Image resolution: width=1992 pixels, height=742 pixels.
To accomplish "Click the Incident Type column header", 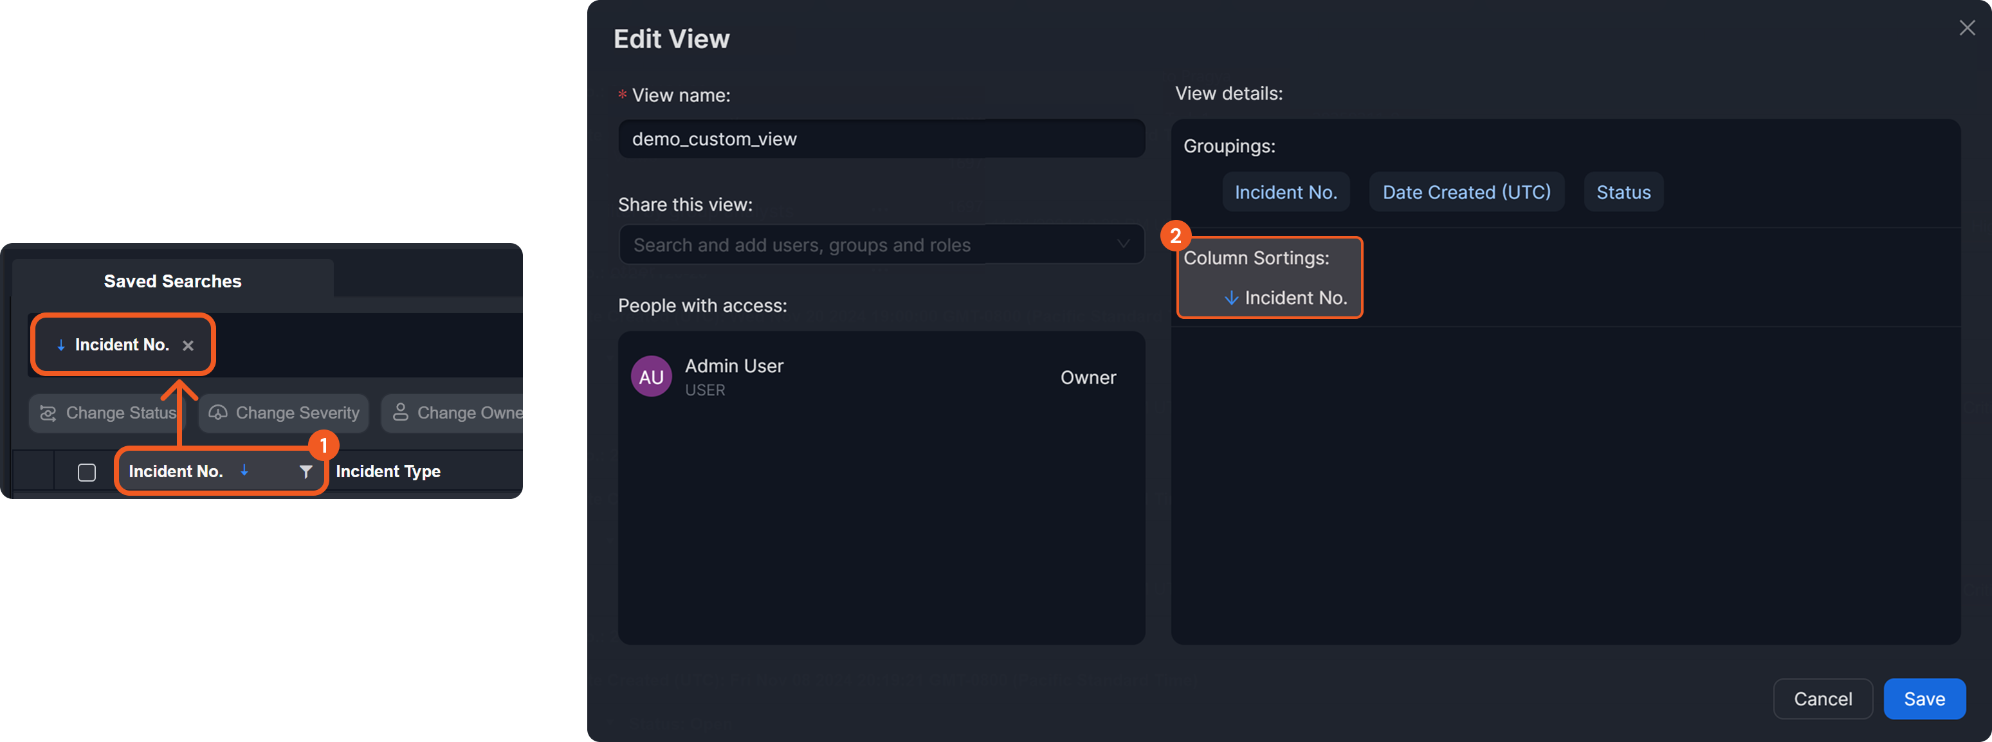I will tap(388, 471).
